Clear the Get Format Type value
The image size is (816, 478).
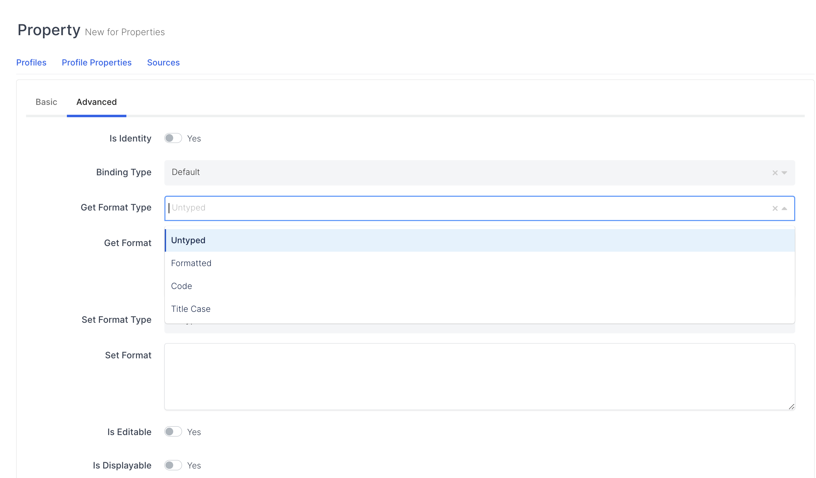point(775,208)
